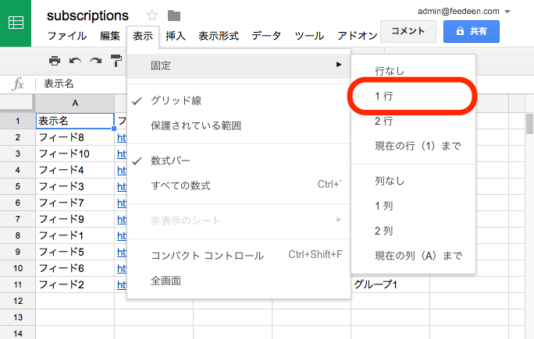The width and height of the screenshot is (534, 339).
Task: Click cell フィード7
Action: coord(75,203)
